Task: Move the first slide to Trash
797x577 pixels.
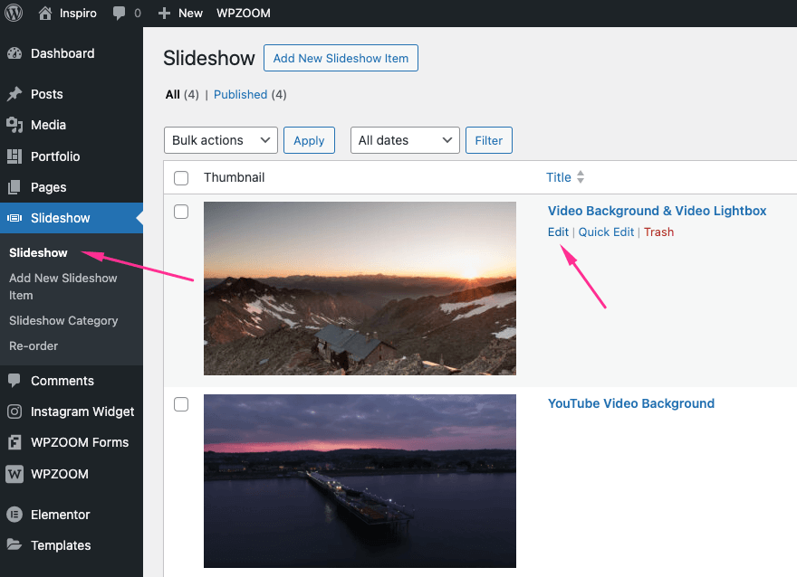Action: [x=658, y=232]
